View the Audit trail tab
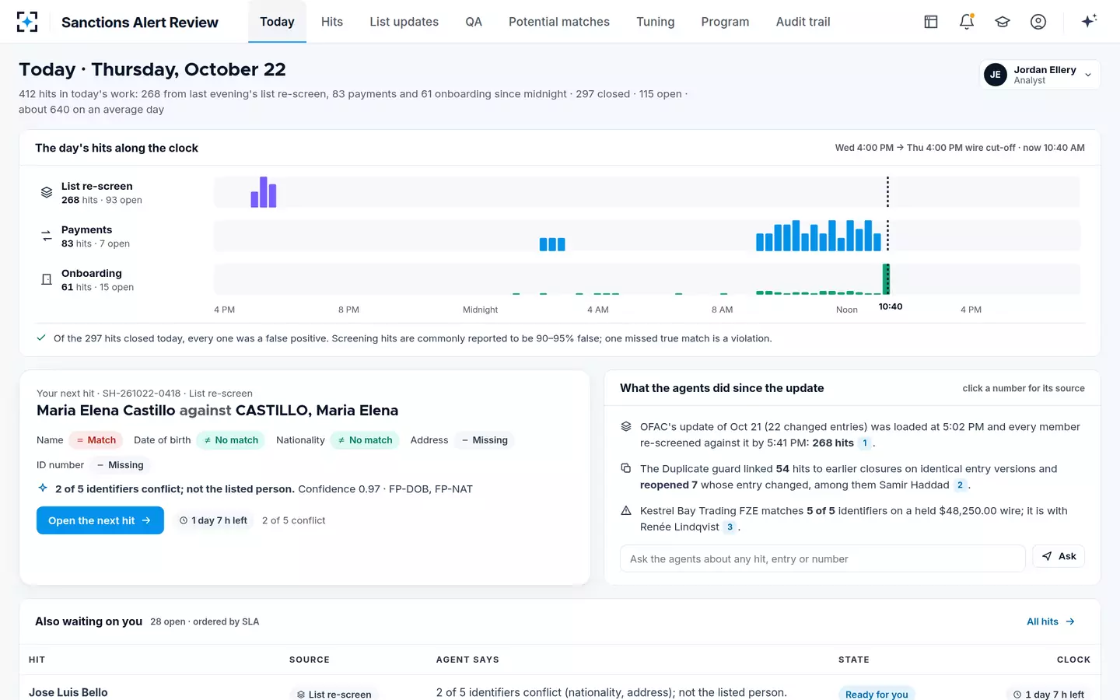This screenshot has height=700, width=1120. click(x=803, y=22)
